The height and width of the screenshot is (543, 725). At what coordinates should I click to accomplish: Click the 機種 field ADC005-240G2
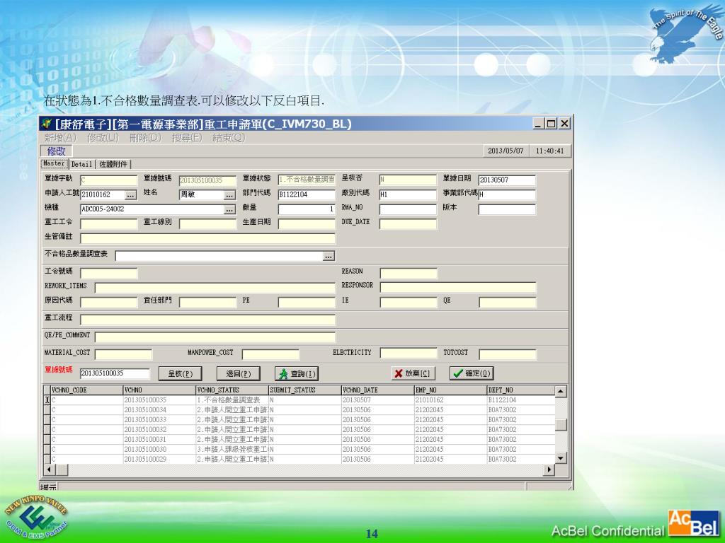pyautogui.click(x=152, y=209)
